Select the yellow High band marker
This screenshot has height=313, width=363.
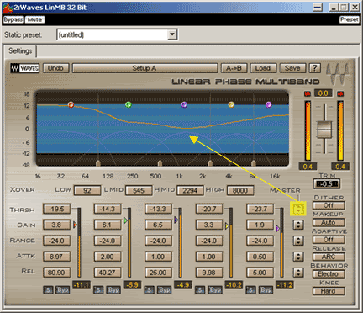(x=231, y=105)
